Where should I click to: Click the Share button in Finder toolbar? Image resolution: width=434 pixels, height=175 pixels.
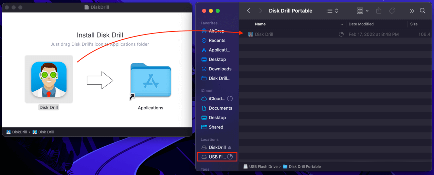click(x=379, y=11)
